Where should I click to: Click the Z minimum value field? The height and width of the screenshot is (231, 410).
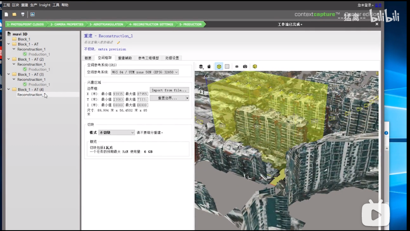118,105
